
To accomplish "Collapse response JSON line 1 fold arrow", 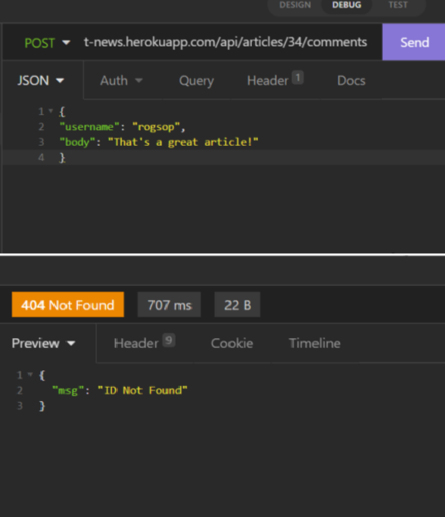I will coord(30,374).
